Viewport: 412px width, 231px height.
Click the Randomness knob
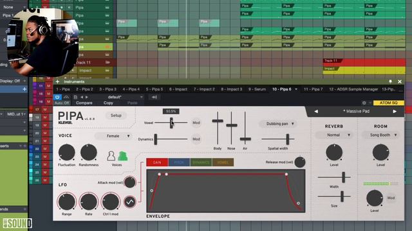coord(89,153)
